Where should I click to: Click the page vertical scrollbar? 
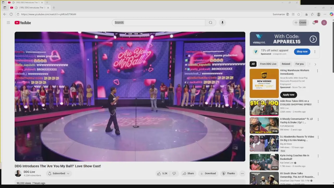333,47
